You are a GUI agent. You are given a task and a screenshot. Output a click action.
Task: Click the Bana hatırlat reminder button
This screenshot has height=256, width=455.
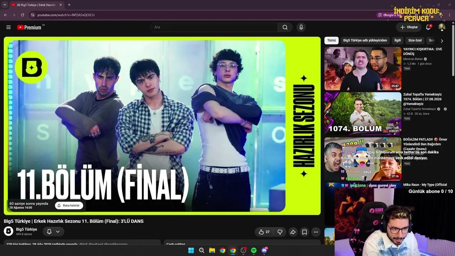click(x=69, y=206)
